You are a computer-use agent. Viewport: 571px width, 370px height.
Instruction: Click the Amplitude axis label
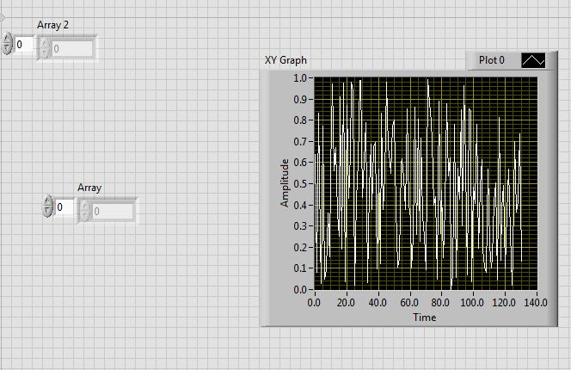(x=285, y=183)
